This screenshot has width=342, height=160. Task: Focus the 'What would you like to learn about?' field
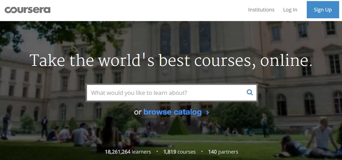pyautogui.click(x=172, y=93)
